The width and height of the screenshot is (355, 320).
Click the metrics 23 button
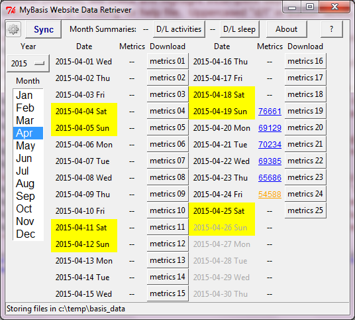(x=305, y=177)
